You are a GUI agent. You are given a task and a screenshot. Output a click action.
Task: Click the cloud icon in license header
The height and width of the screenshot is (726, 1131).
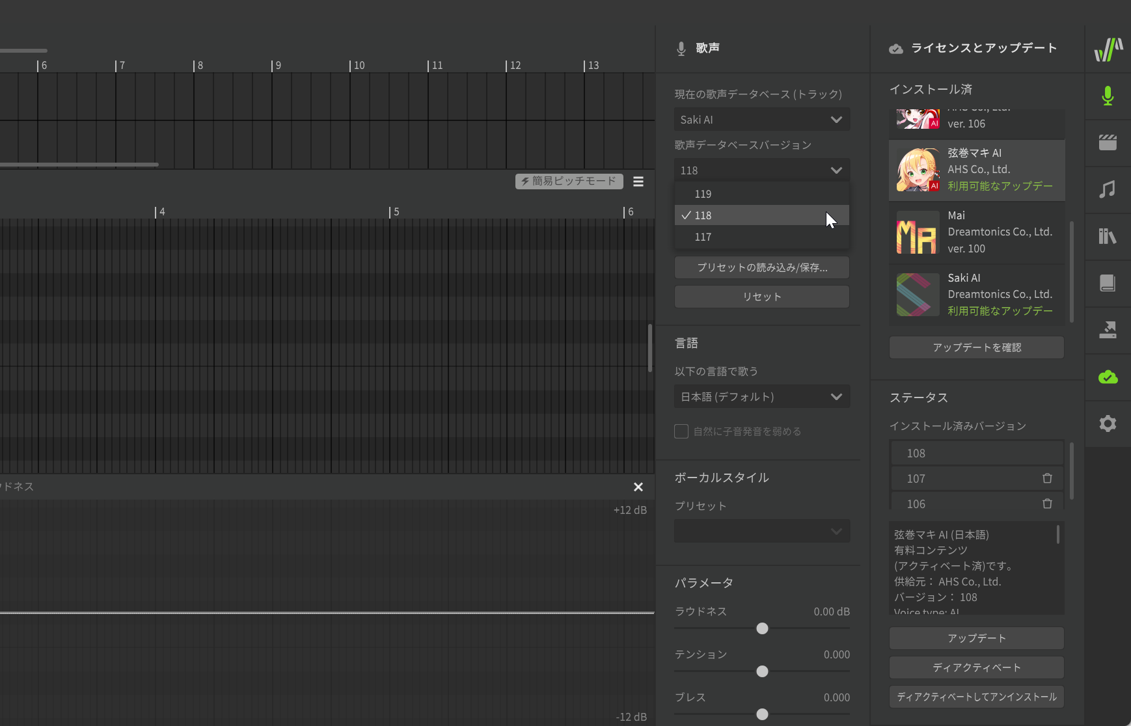pyautogui.click(x=896, y=49)
